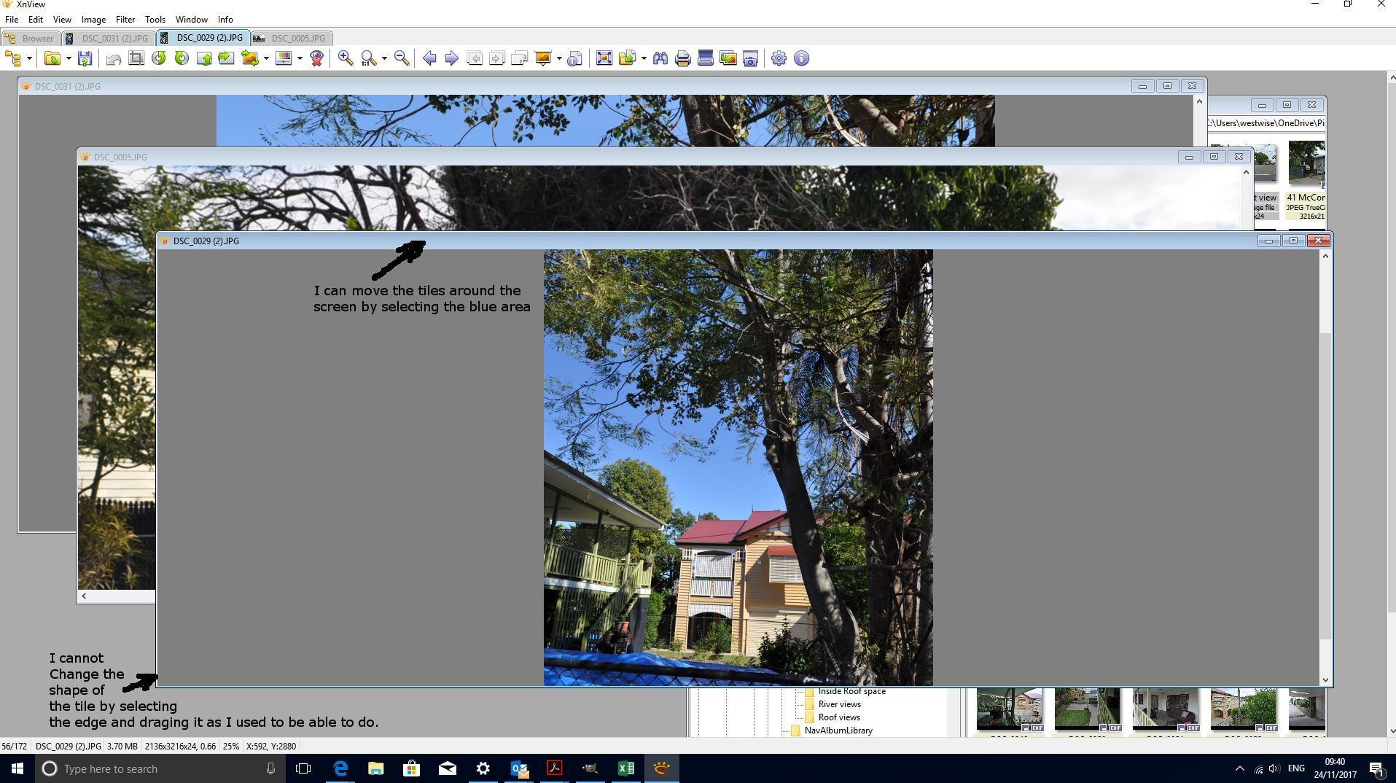The width and height of the screenshot is (1396, 783).
Task: Open Microsoft Edge from the taskbar
Action: 340,768
